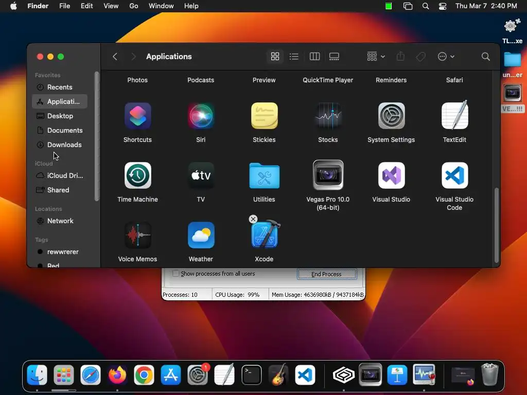Open the Weather app icon
The width and height of the screenshot is (527, 395).
201,235
